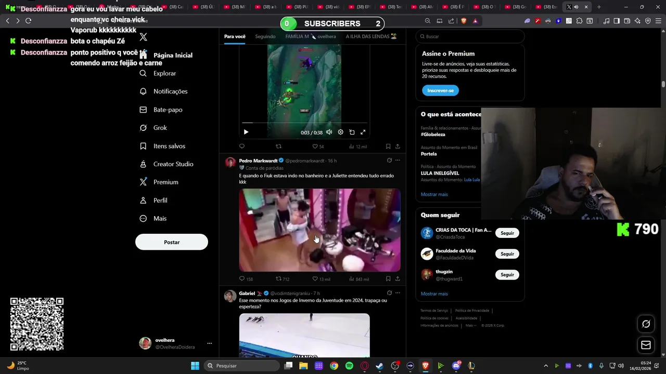Open Brave main hamburger menu

tap(658, 21)
